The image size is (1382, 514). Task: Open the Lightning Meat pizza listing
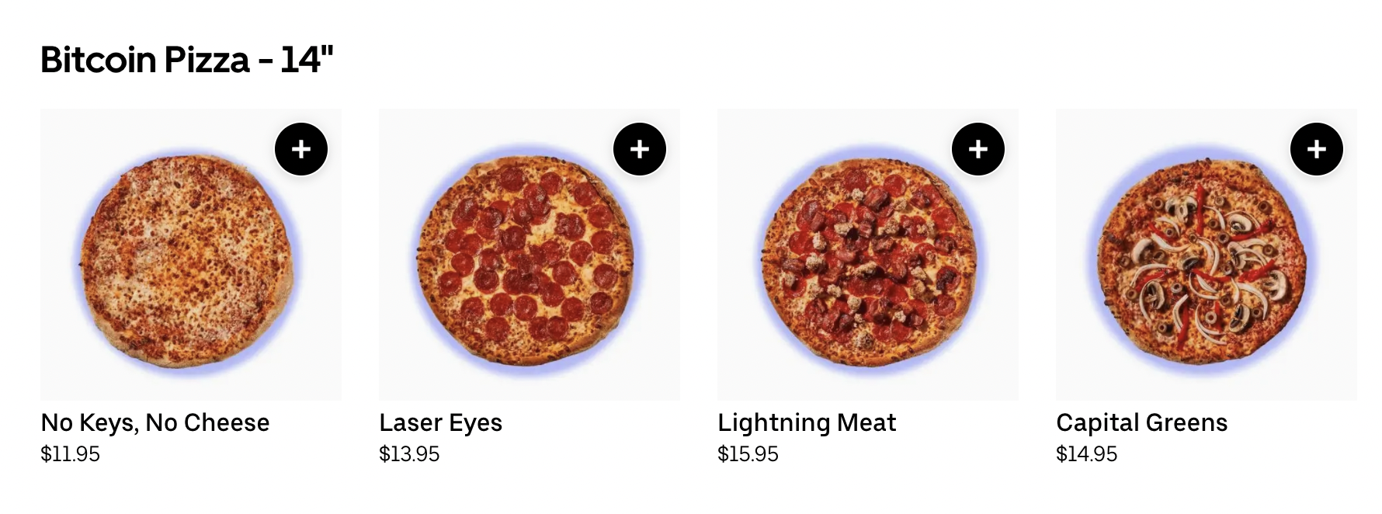[x=806, y=422]
